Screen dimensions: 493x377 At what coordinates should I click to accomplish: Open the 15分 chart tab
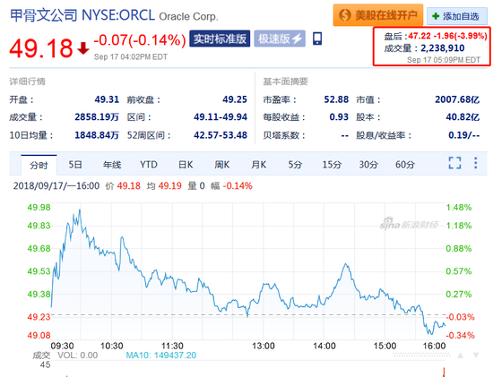332,165
